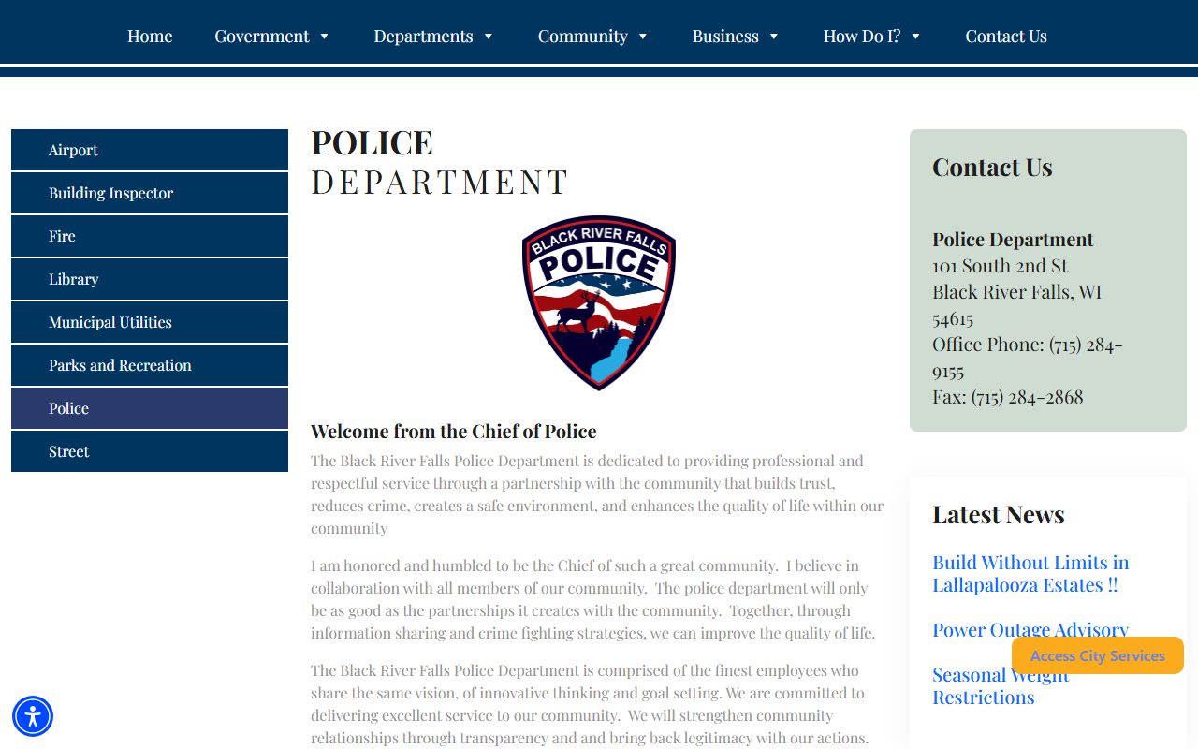Screen dimensions: 1198x749
Task: Read Build Without Limits in Lallapalooza Estates news
Action: tap(1030, 574)
